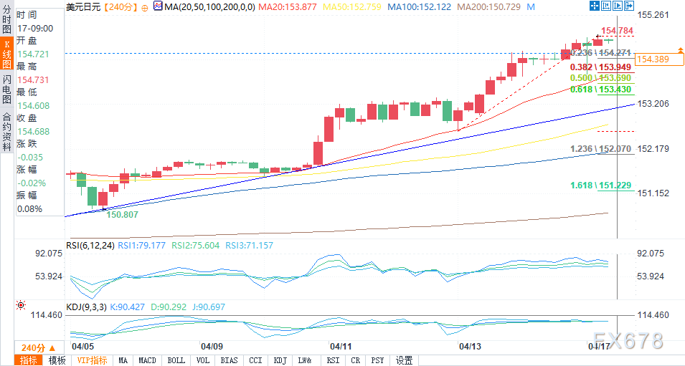Click the 1.618 \ 151.229 Fibonacci label

point(600,186)
